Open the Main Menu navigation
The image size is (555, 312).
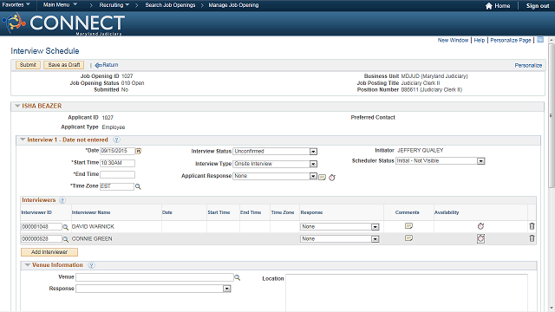click(x=60, y=5)
